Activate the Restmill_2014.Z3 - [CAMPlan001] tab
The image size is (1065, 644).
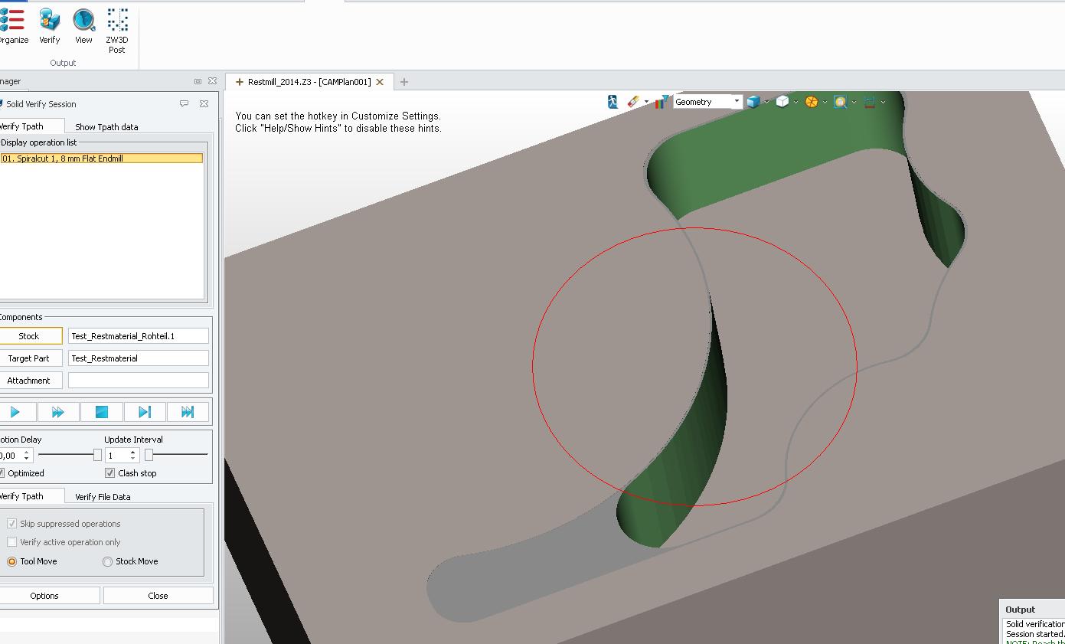pyautogui.click(x=309, y=82)
